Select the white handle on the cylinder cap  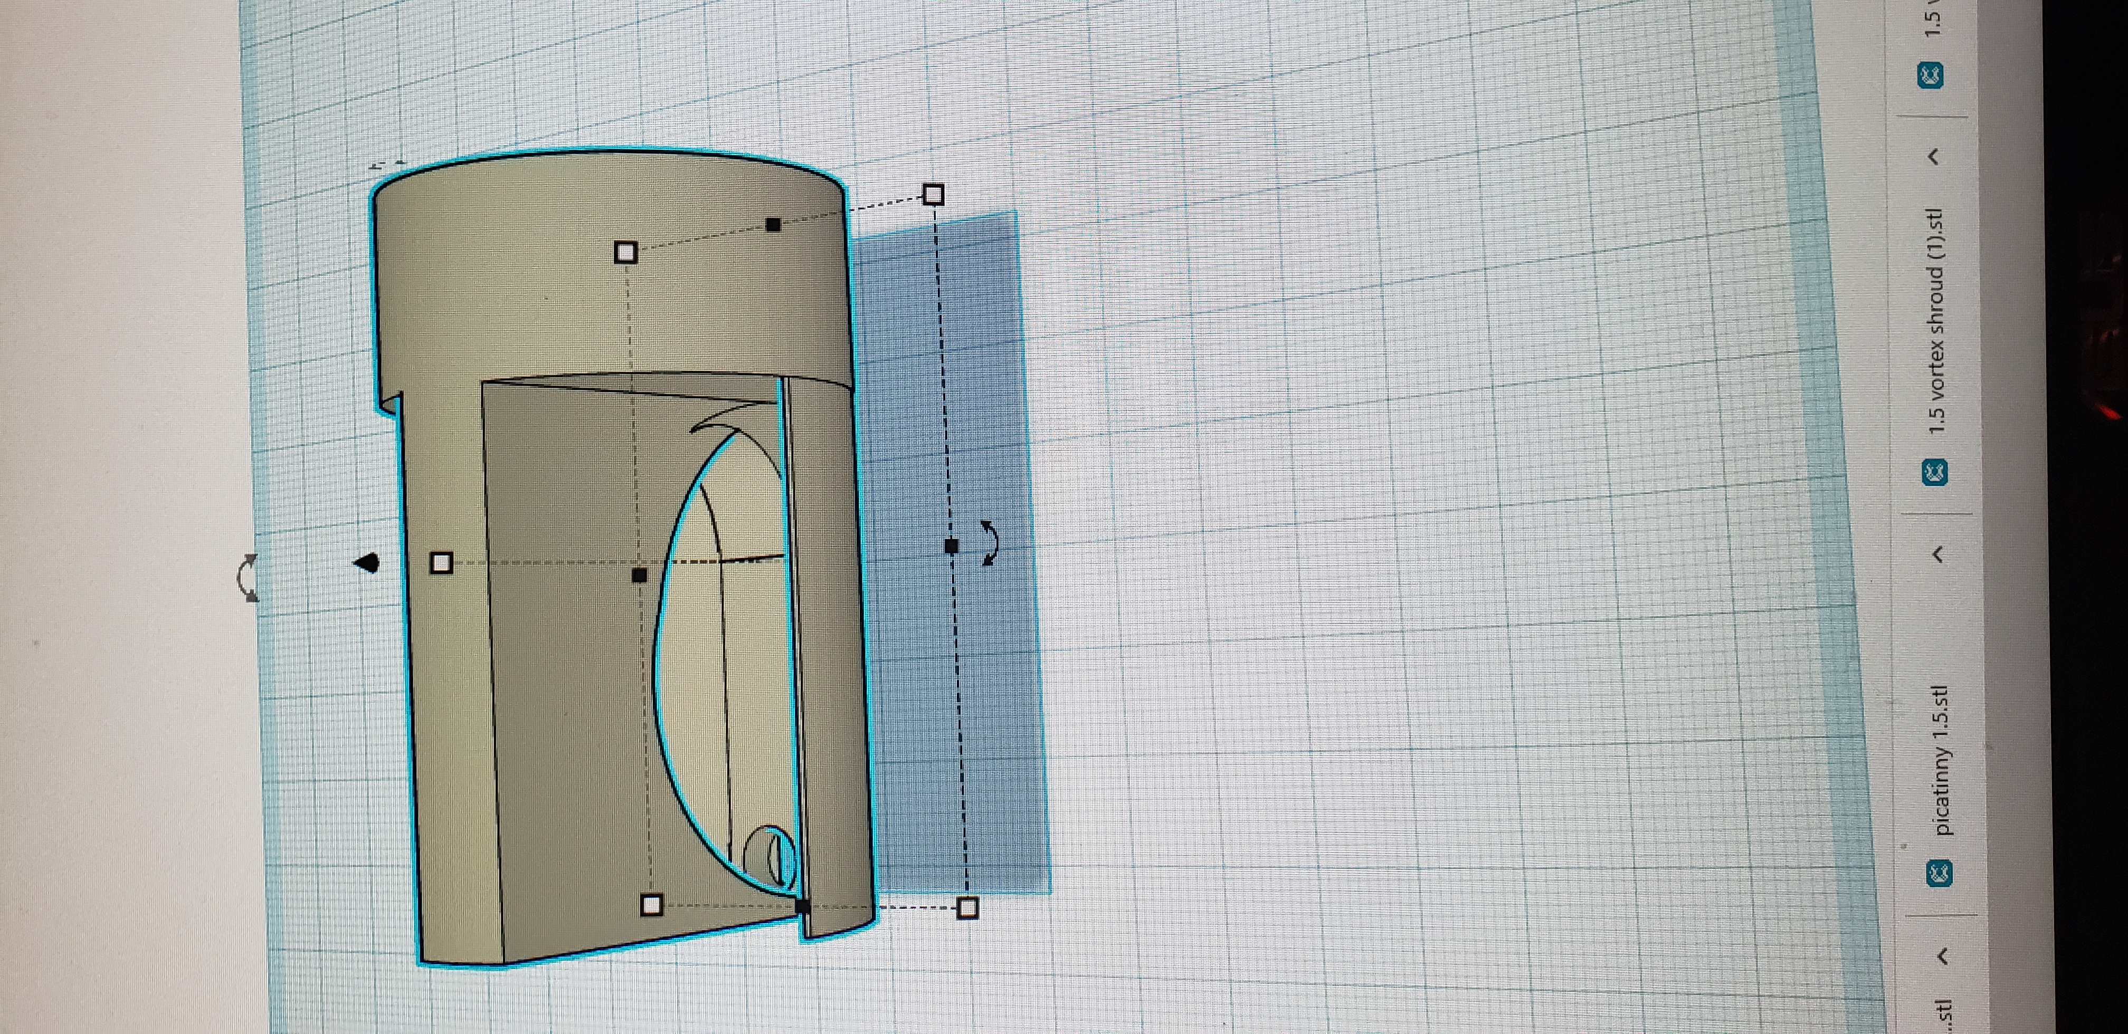tap(626, 252)
